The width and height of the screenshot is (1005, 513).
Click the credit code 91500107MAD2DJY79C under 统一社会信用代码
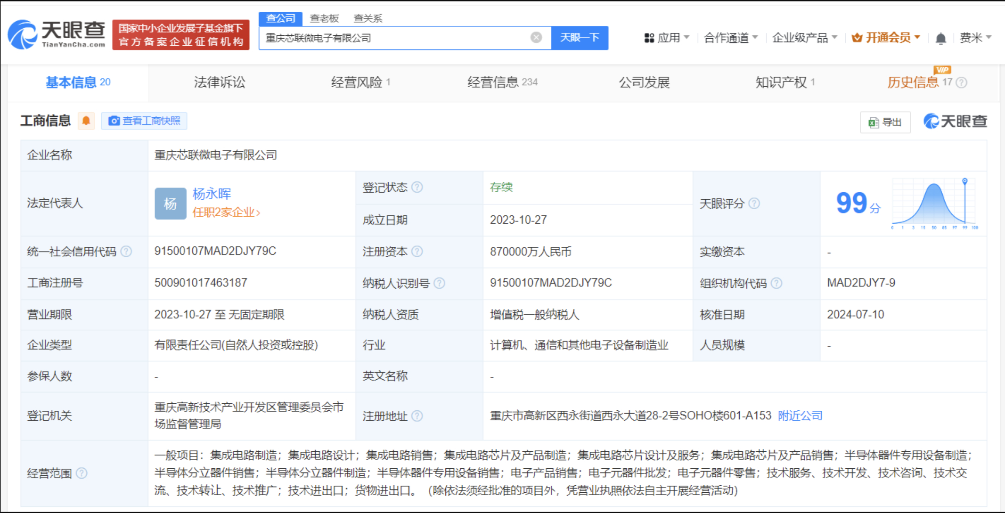tap(215, 251)
